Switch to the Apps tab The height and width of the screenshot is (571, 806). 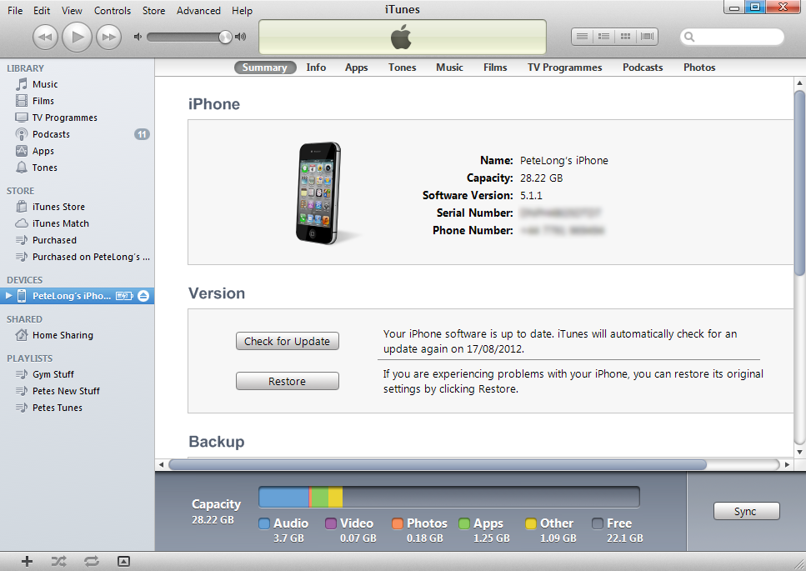point(356,68)
